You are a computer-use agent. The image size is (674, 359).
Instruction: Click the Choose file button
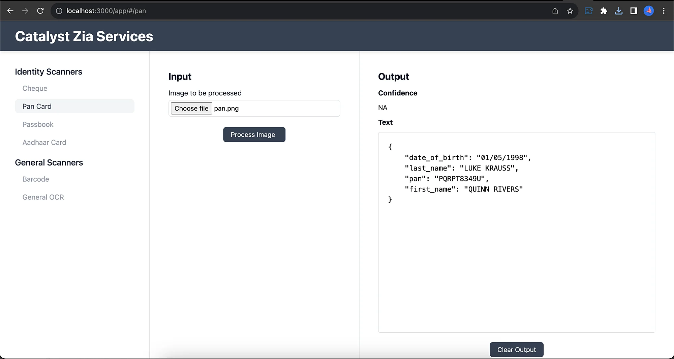[x=191, y=108]
